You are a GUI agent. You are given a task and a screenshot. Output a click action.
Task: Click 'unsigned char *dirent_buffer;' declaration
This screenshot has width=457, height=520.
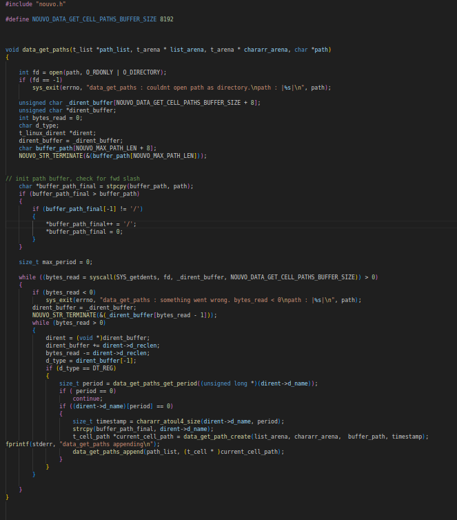point(68,110)
